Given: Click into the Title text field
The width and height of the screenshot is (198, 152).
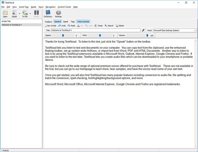Looking at the screenshot, I should pos(96,30).
